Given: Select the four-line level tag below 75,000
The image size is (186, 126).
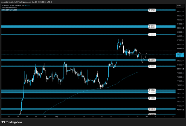Looking at the screenshot, I should 152,91.
